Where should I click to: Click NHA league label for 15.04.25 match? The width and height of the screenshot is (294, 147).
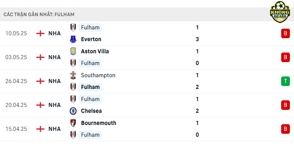[54, 129]
